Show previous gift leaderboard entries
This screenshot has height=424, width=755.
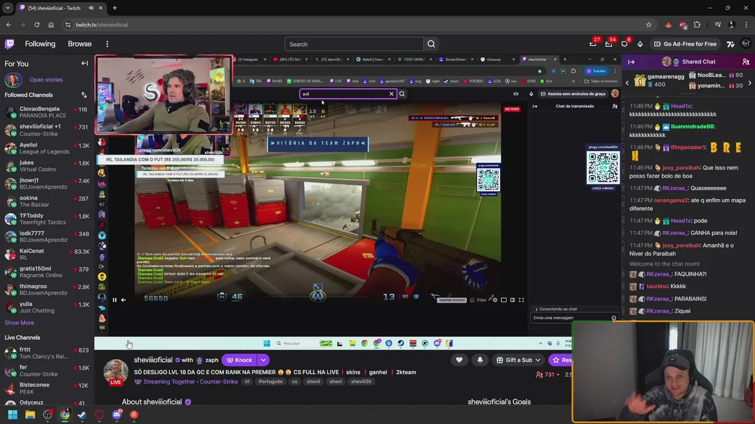coord(627,83)
